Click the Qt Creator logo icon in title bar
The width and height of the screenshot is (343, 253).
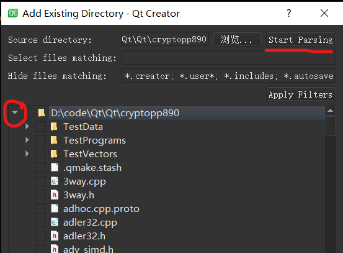tap(13, 14)
